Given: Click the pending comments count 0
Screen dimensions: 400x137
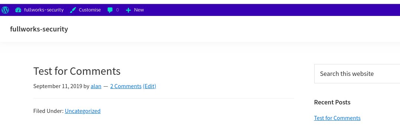Looking at the screenshot, I should point(117,10).
